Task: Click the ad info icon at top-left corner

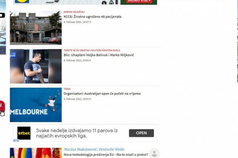Action: (x=2, y=1)
